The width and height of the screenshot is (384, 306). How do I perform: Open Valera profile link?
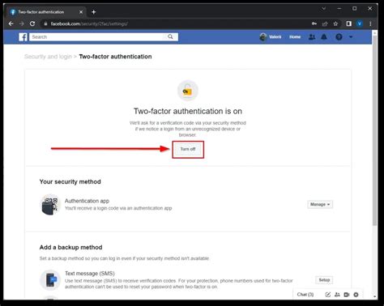(x=275, y=37)
